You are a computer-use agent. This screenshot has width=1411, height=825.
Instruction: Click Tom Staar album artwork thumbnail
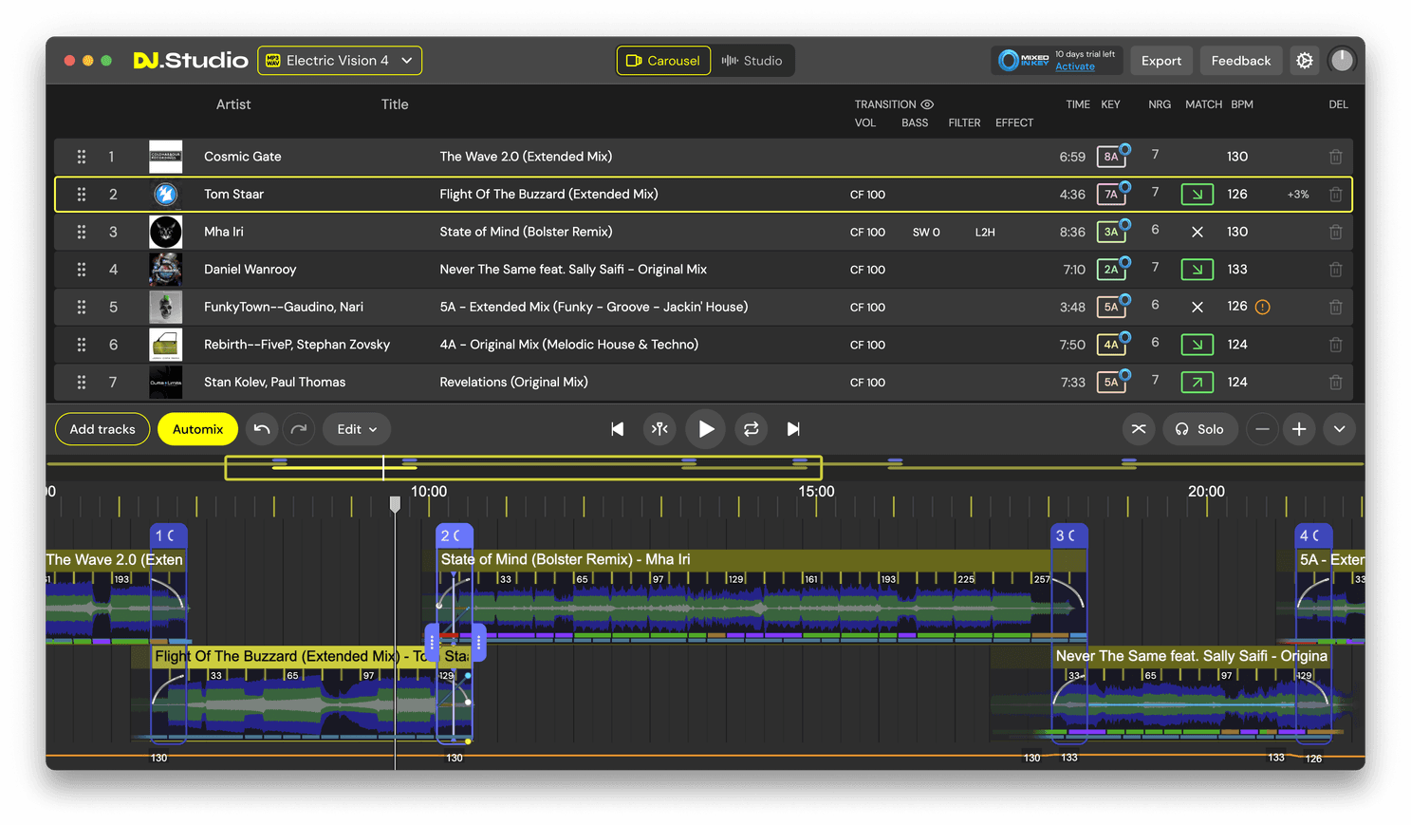pyautogui.click(x=166, y=195)
